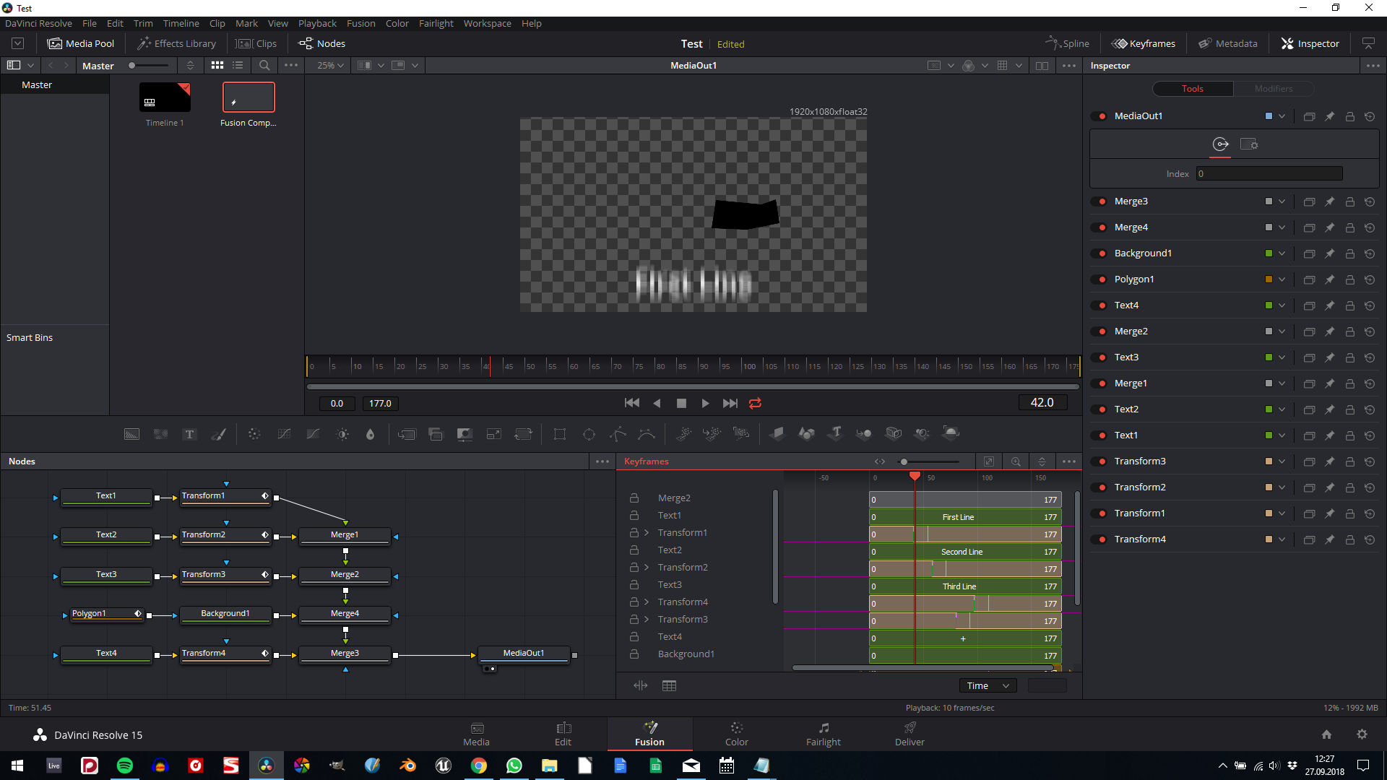Add a particle render tool from toolbar

coord(740,434)
